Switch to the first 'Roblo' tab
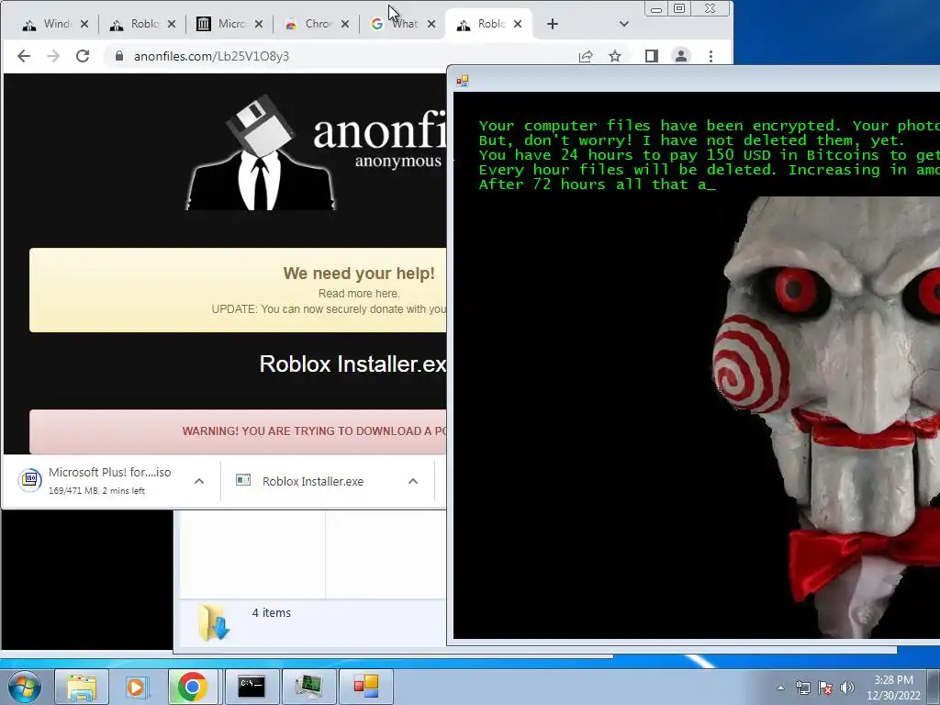 point(142,24)
